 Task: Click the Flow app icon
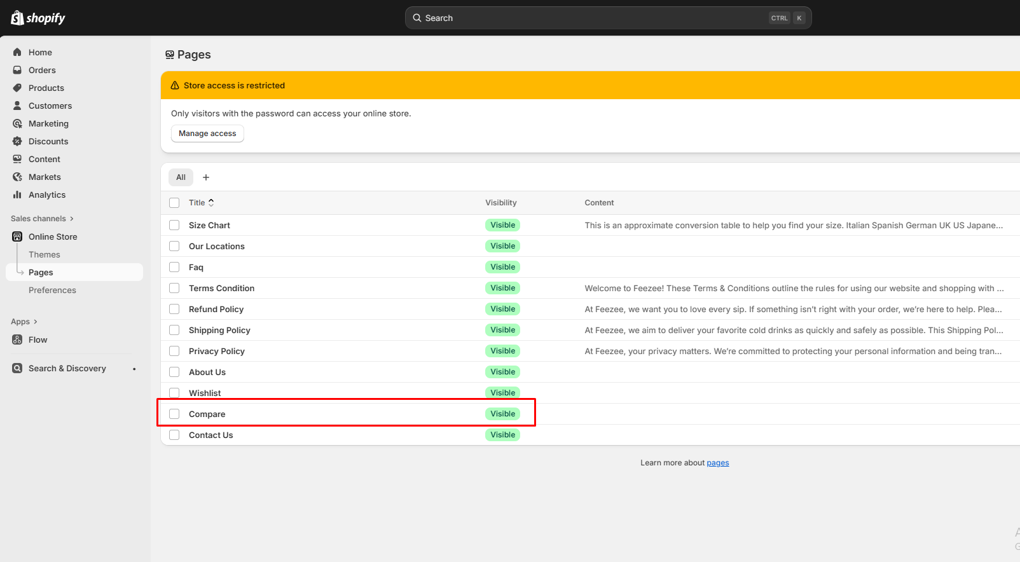pos(17,339)
